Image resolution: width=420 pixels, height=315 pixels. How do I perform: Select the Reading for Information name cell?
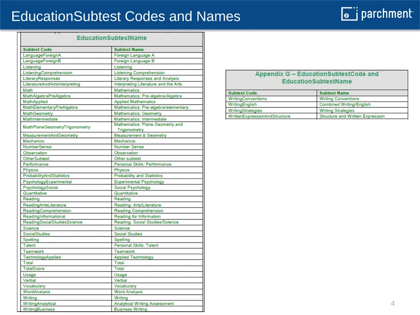point(157,217)
